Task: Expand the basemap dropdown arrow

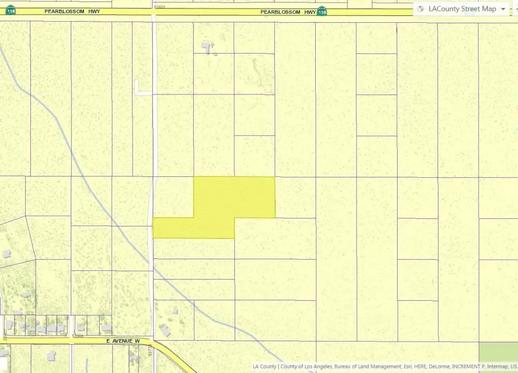Action: coord(503,9)
